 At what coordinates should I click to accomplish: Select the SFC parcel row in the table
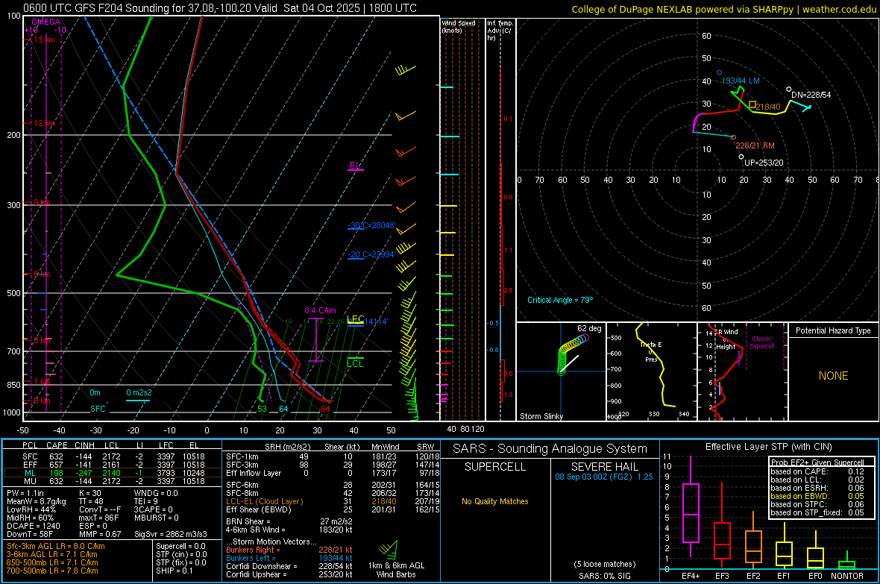(x=113, y=456)
